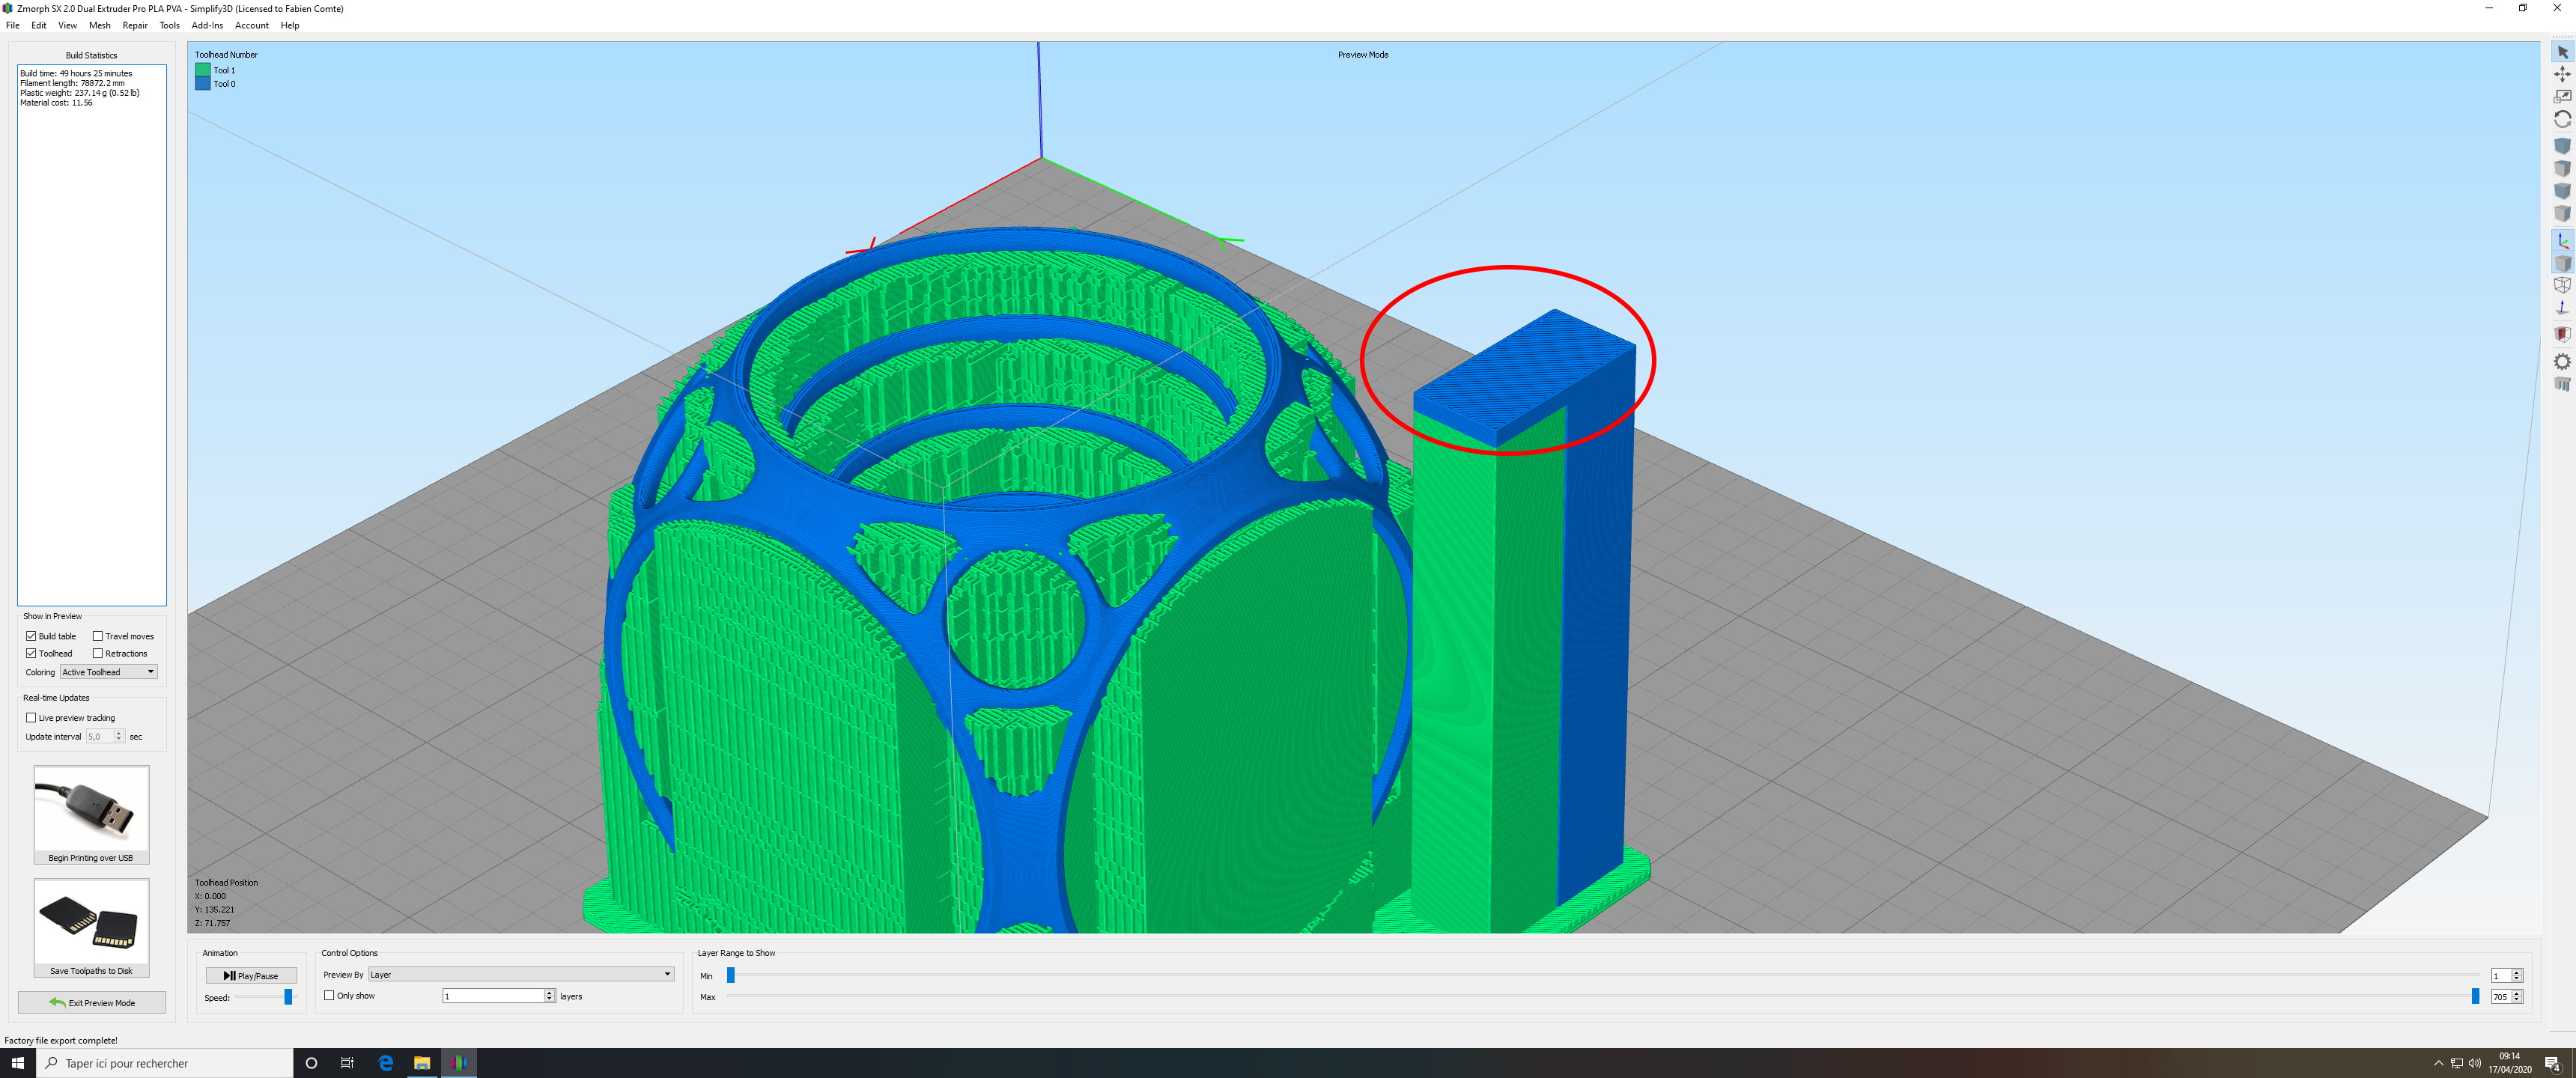The height and width of the screenshot is (1078, 2576).
Task: Open Cortana from the taskbar
Action: coord(311,1063)
